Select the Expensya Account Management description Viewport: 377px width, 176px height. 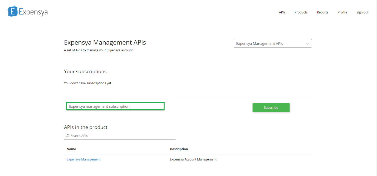[x=193, y=159]
